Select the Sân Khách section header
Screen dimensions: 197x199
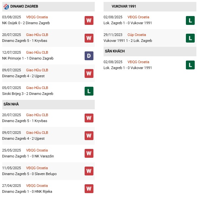pyautogui.click(x=115, y=51)
